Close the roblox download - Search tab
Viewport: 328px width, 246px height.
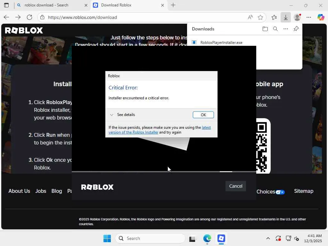[x=86, y=5]
